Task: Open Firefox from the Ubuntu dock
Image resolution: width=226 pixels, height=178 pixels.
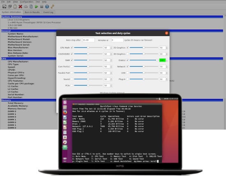Action: [65, 112]
